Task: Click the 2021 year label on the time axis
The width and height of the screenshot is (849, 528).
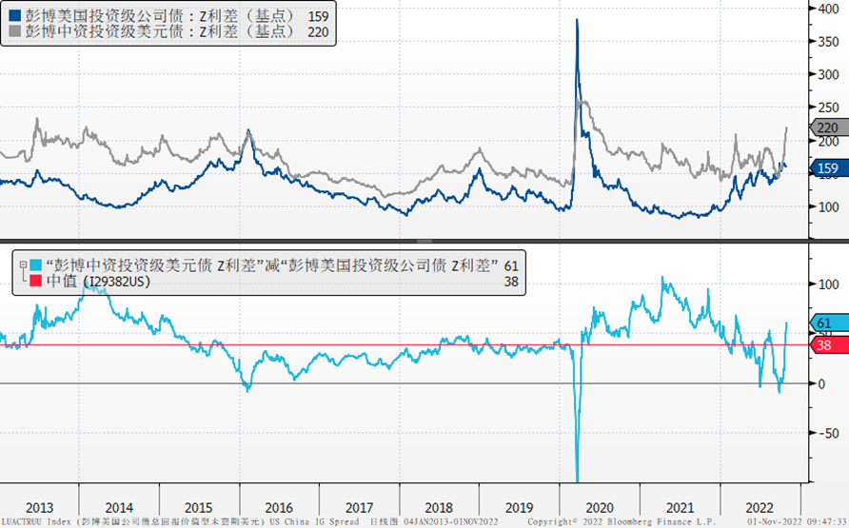Action: click(x=681, y=508)
